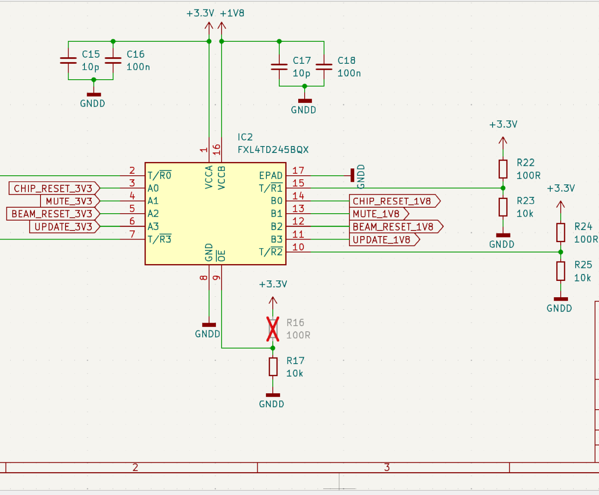Click the crossed-out R16 resistor symbol
Viewport: 599px width, 495px height.
point(273,329)
